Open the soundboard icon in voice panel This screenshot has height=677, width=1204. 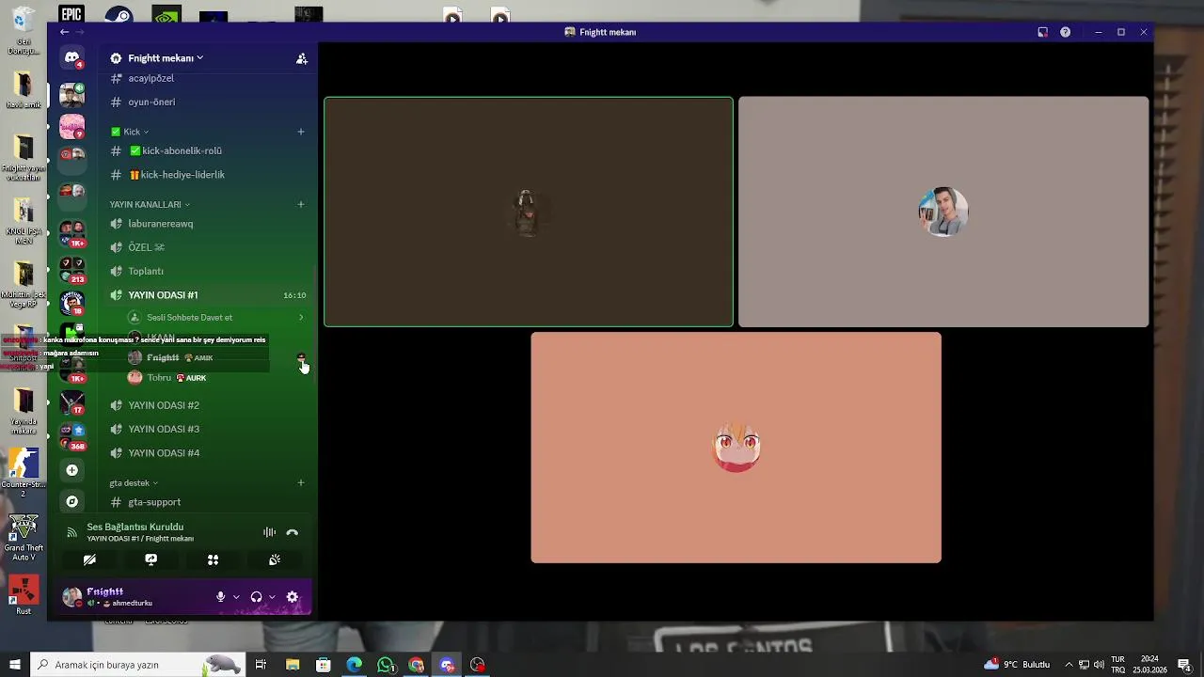click(x=275, y=559)
